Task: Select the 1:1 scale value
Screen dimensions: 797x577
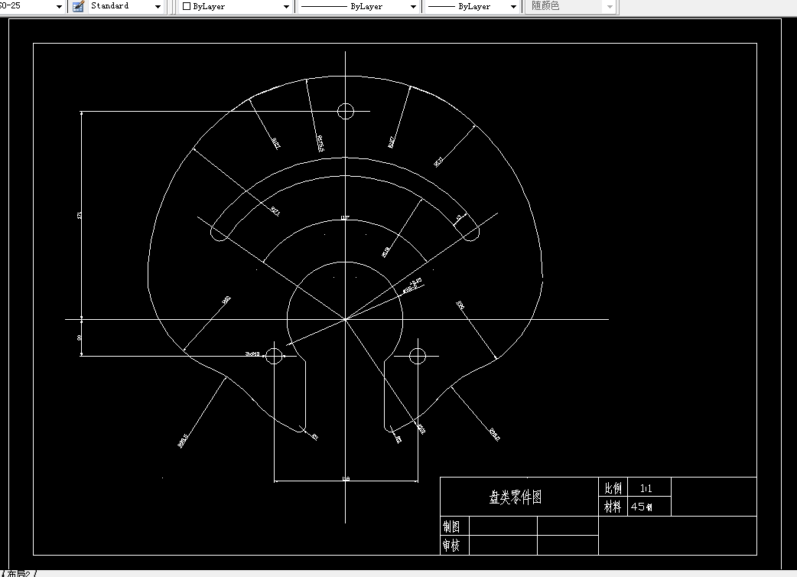Action: coord(646,488)
